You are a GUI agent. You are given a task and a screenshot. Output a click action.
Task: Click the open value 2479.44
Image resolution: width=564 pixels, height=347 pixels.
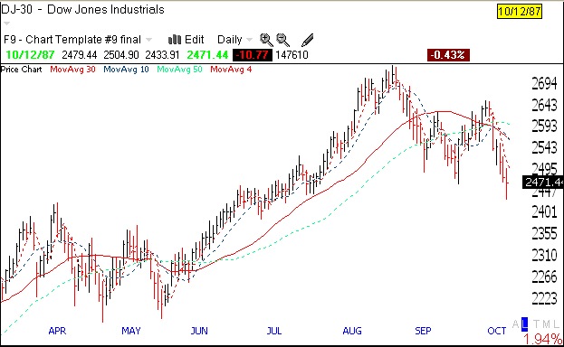pos(80,55)
